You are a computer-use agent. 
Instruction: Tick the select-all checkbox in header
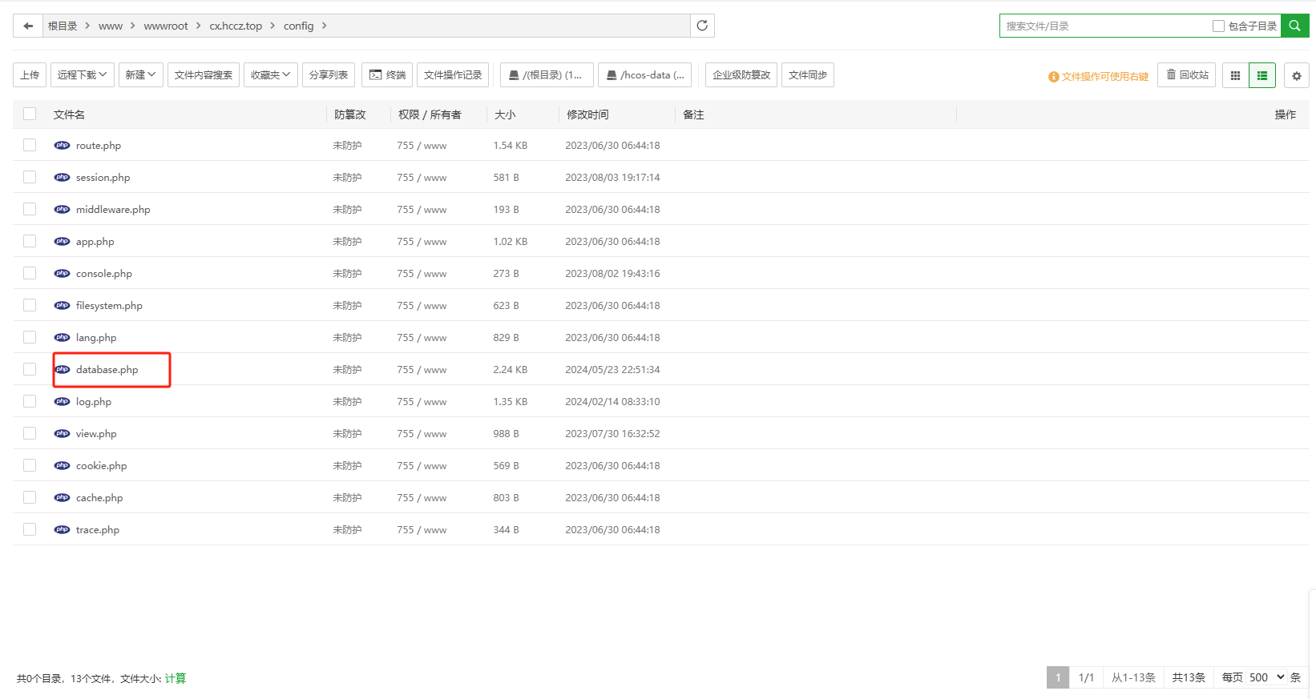click(x=30, y=114)
